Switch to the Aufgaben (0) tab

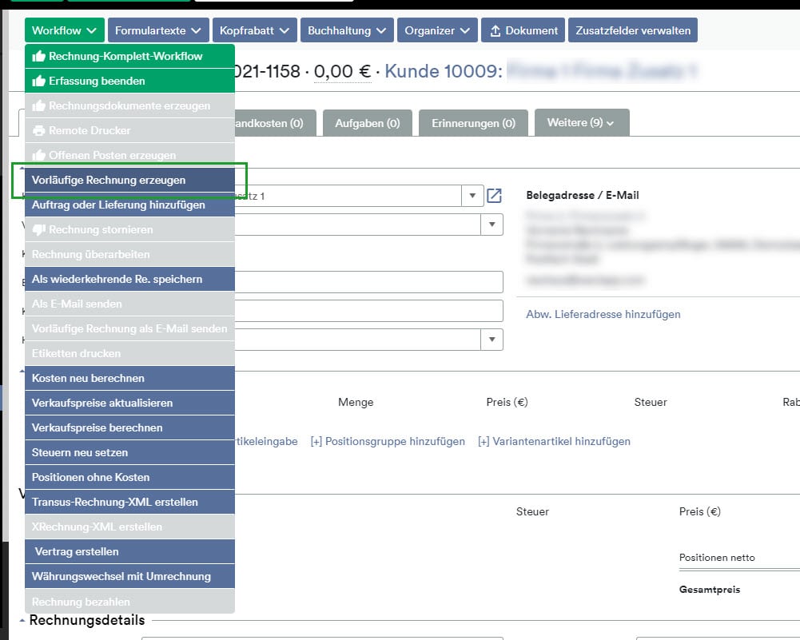367,124
